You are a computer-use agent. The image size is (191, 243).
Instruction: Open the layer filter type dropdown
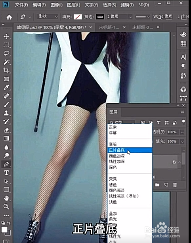tap(122, 122)
